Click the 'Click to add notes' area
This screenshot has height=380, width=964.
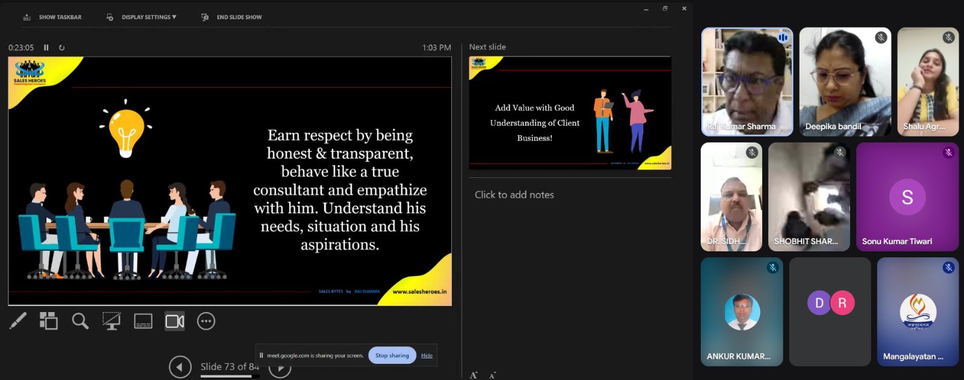click(514, 195)
